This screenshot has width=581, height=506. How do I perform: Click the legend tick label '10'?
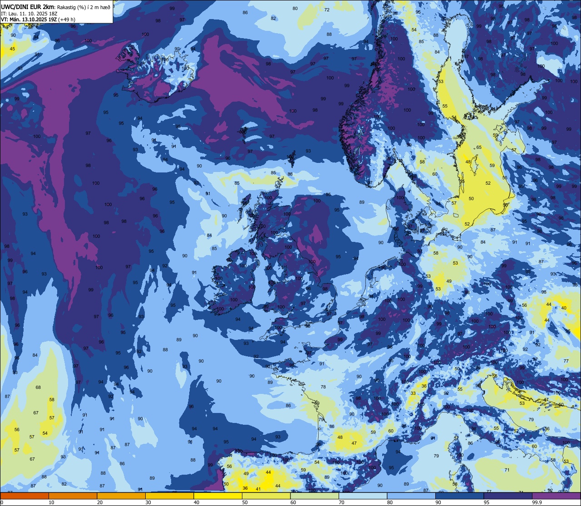click(x=51, y=502)
